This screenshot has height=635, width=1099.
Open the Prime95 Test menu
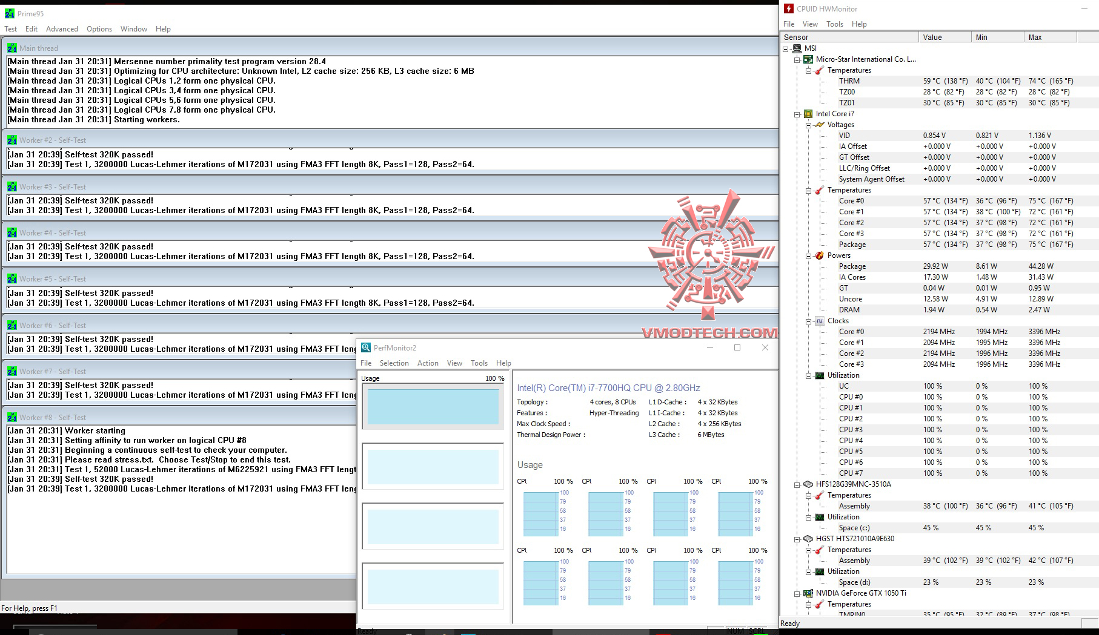(11, 29)
